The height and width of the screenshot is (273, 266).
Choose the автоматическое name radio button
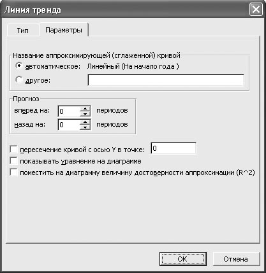[19, 66]
